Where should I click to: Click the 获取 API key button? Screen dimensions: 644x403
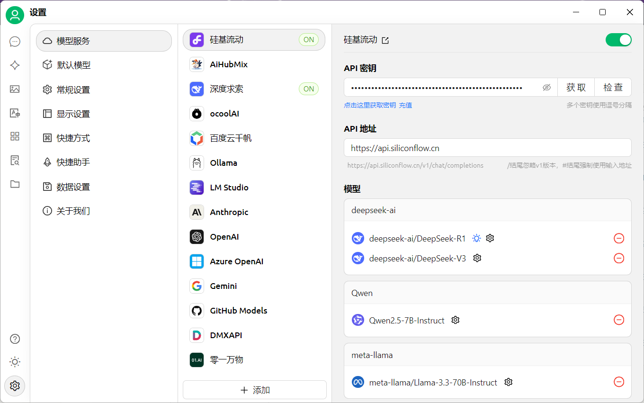[x=576, y=87]
